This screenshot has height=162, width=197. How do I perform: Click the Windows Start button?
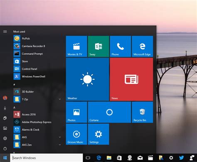coord(5,158)
